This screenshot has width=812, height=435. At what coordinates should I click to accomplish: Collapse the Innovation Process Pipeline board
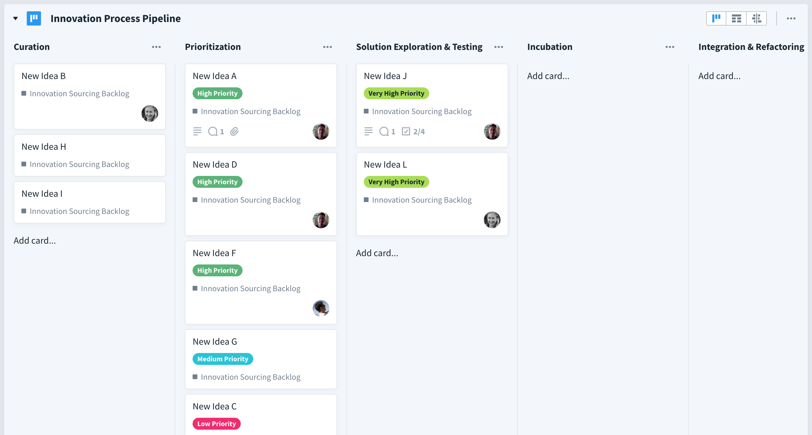click(15, 18)
